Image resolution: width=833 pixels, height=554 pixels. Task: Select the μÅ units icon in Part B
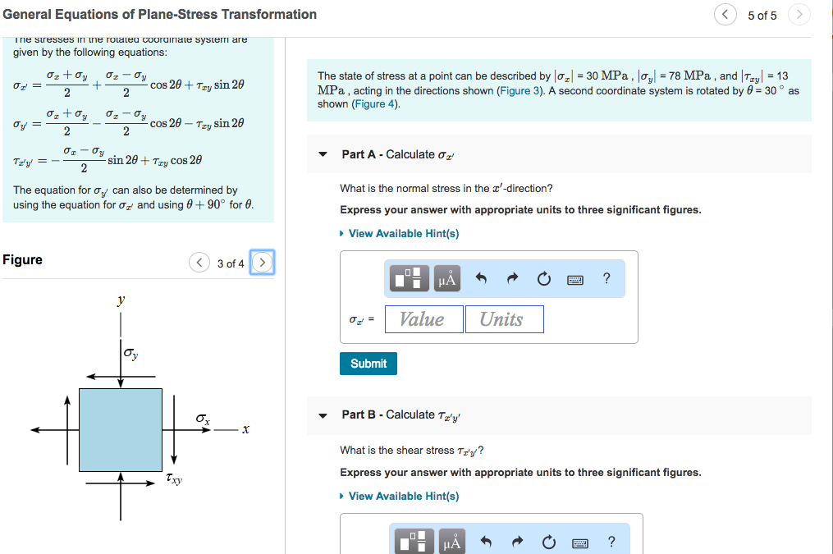(452, 541)
